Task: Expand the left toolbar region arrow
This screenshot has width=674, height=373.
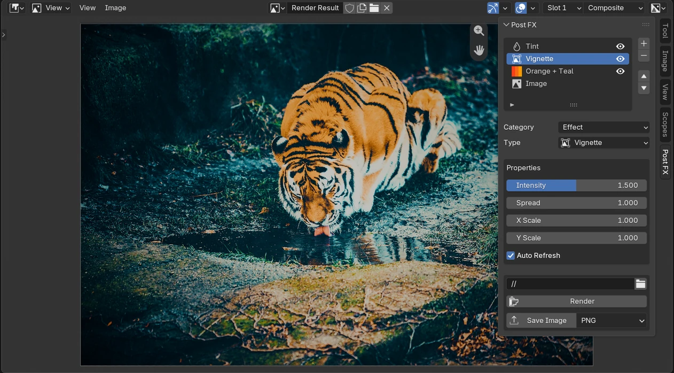Action: (x=3, y=35)
